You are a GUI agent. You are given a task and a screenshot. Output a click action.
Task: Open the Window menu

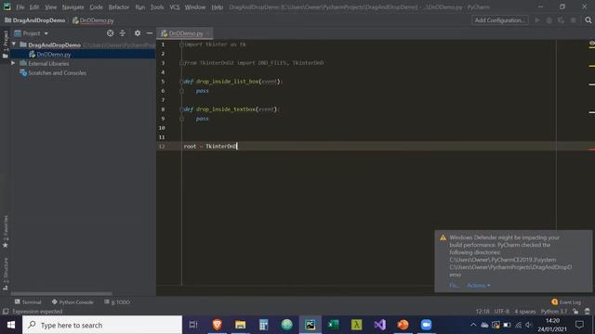click(195, 7)
